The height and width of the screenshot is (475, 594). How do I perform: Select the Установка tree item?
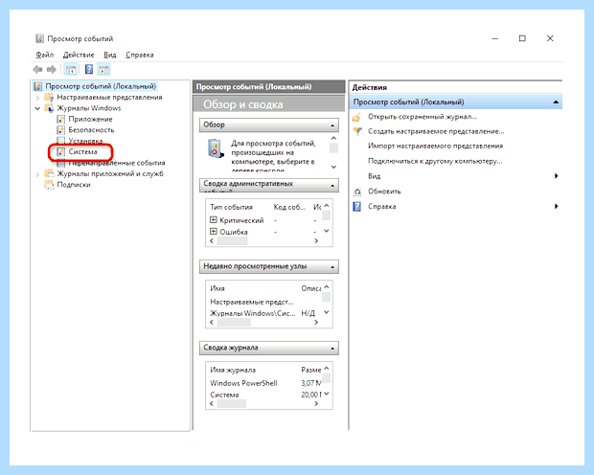[x=85, y=141]
